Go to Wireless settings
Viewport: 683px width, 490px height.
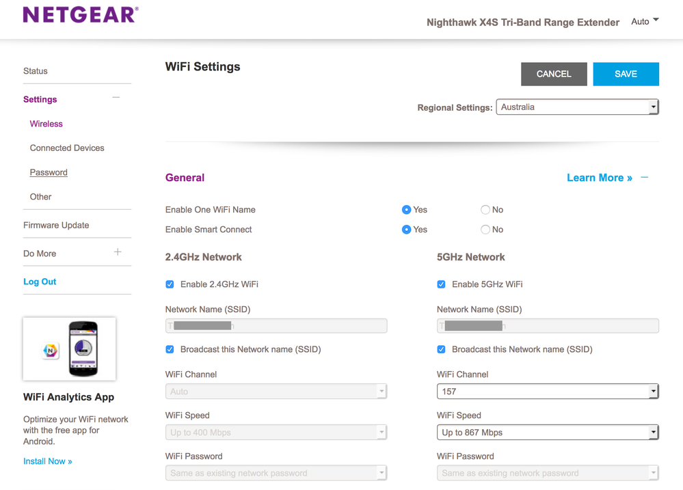(x=46, y=124)
